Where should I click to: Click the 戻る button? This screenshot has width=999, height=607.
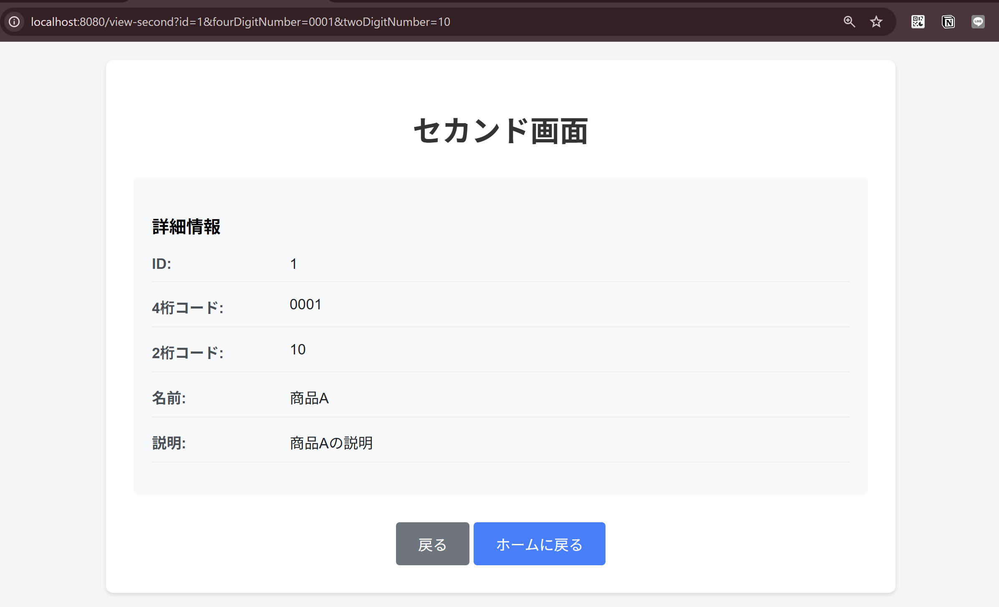(432, 544)
